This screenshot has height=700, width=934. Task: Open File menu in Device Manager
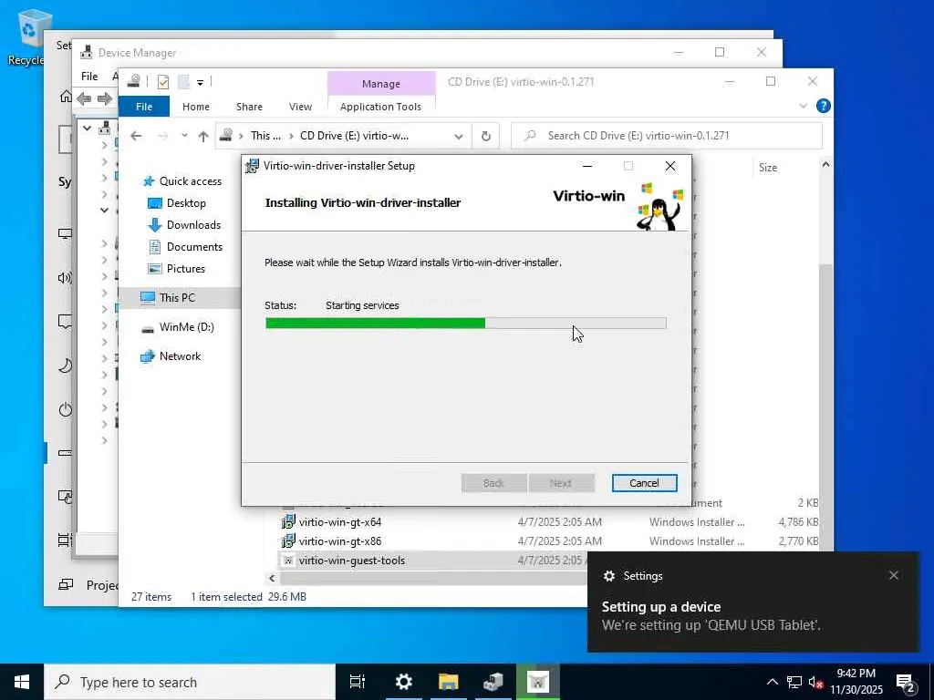coord(89,77)
